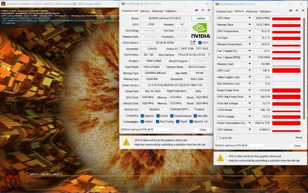Click Sensors GPU-Z window title bar app icon

point(217,4)
